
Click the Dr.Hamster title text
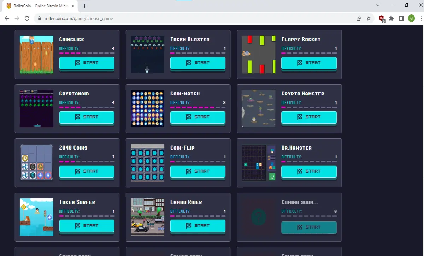(296, 148)
